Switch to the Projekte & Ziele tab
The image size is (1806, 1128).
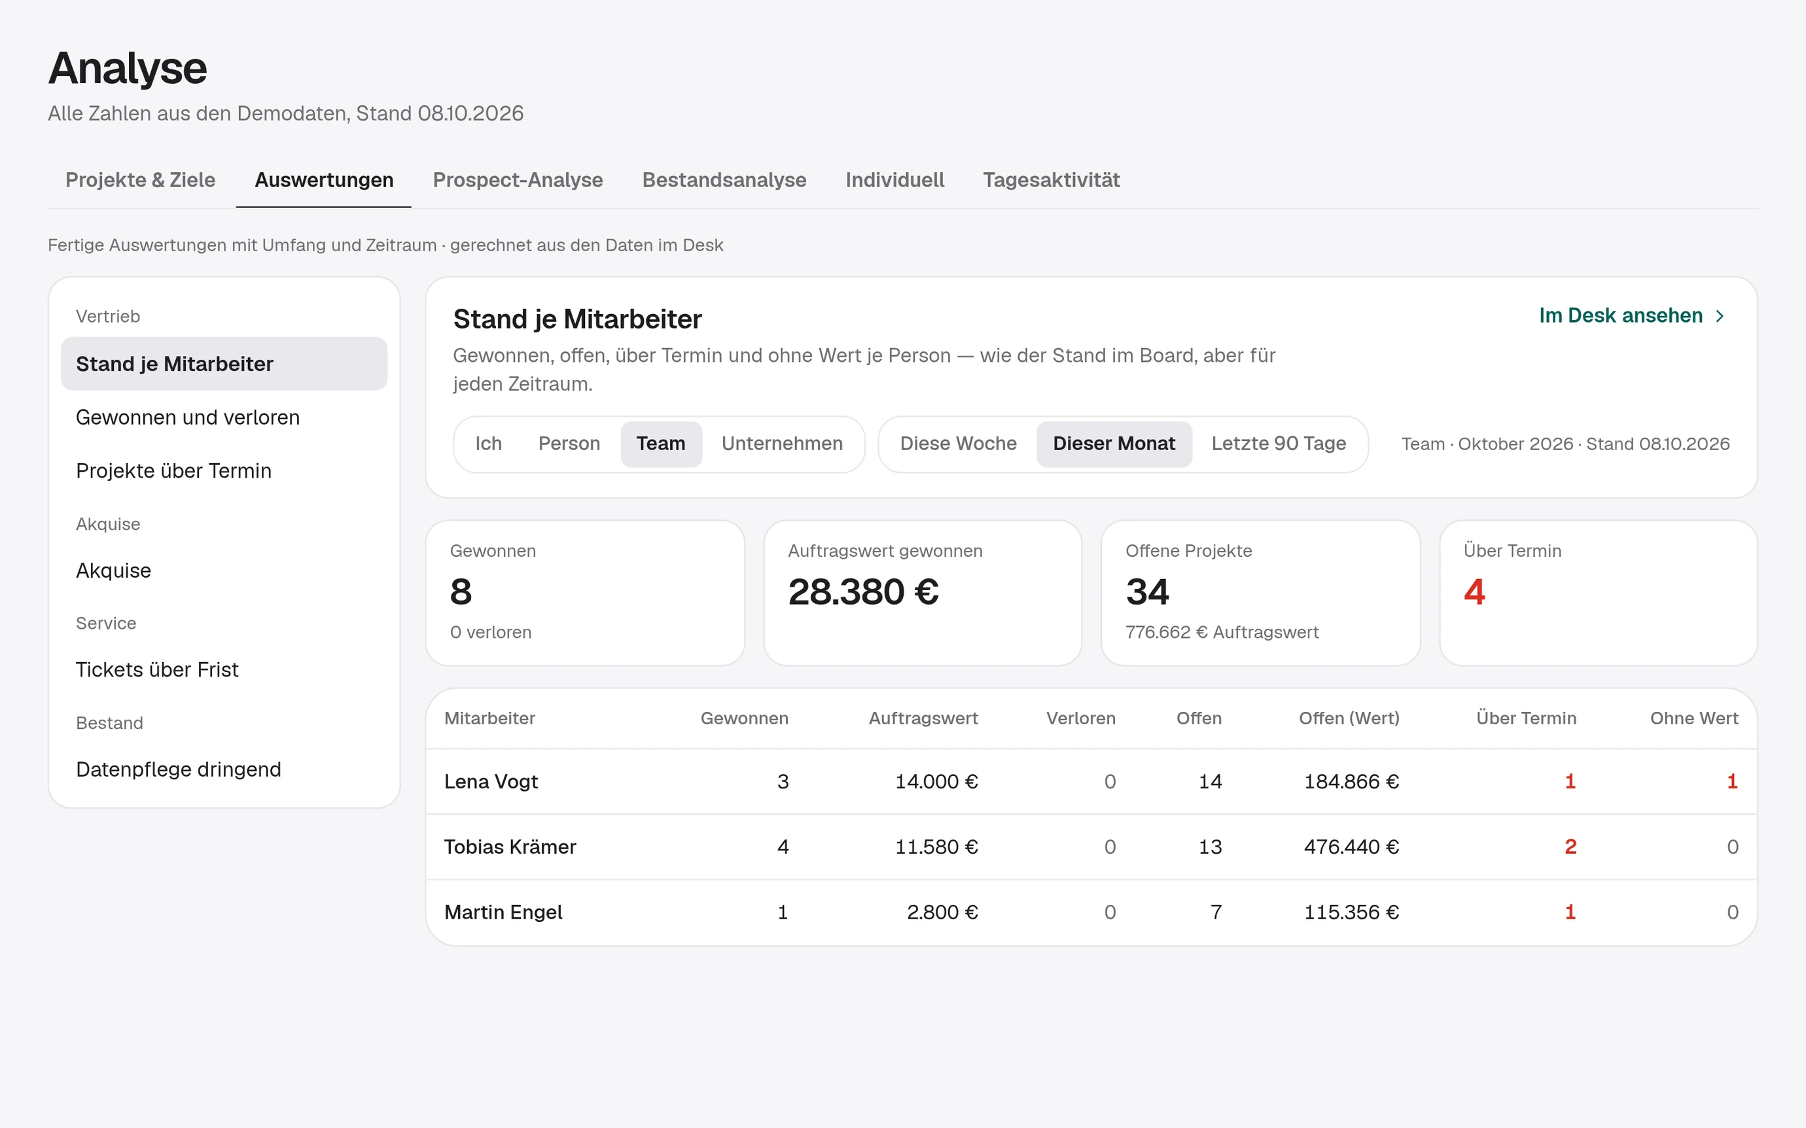[x=140, y=180]
